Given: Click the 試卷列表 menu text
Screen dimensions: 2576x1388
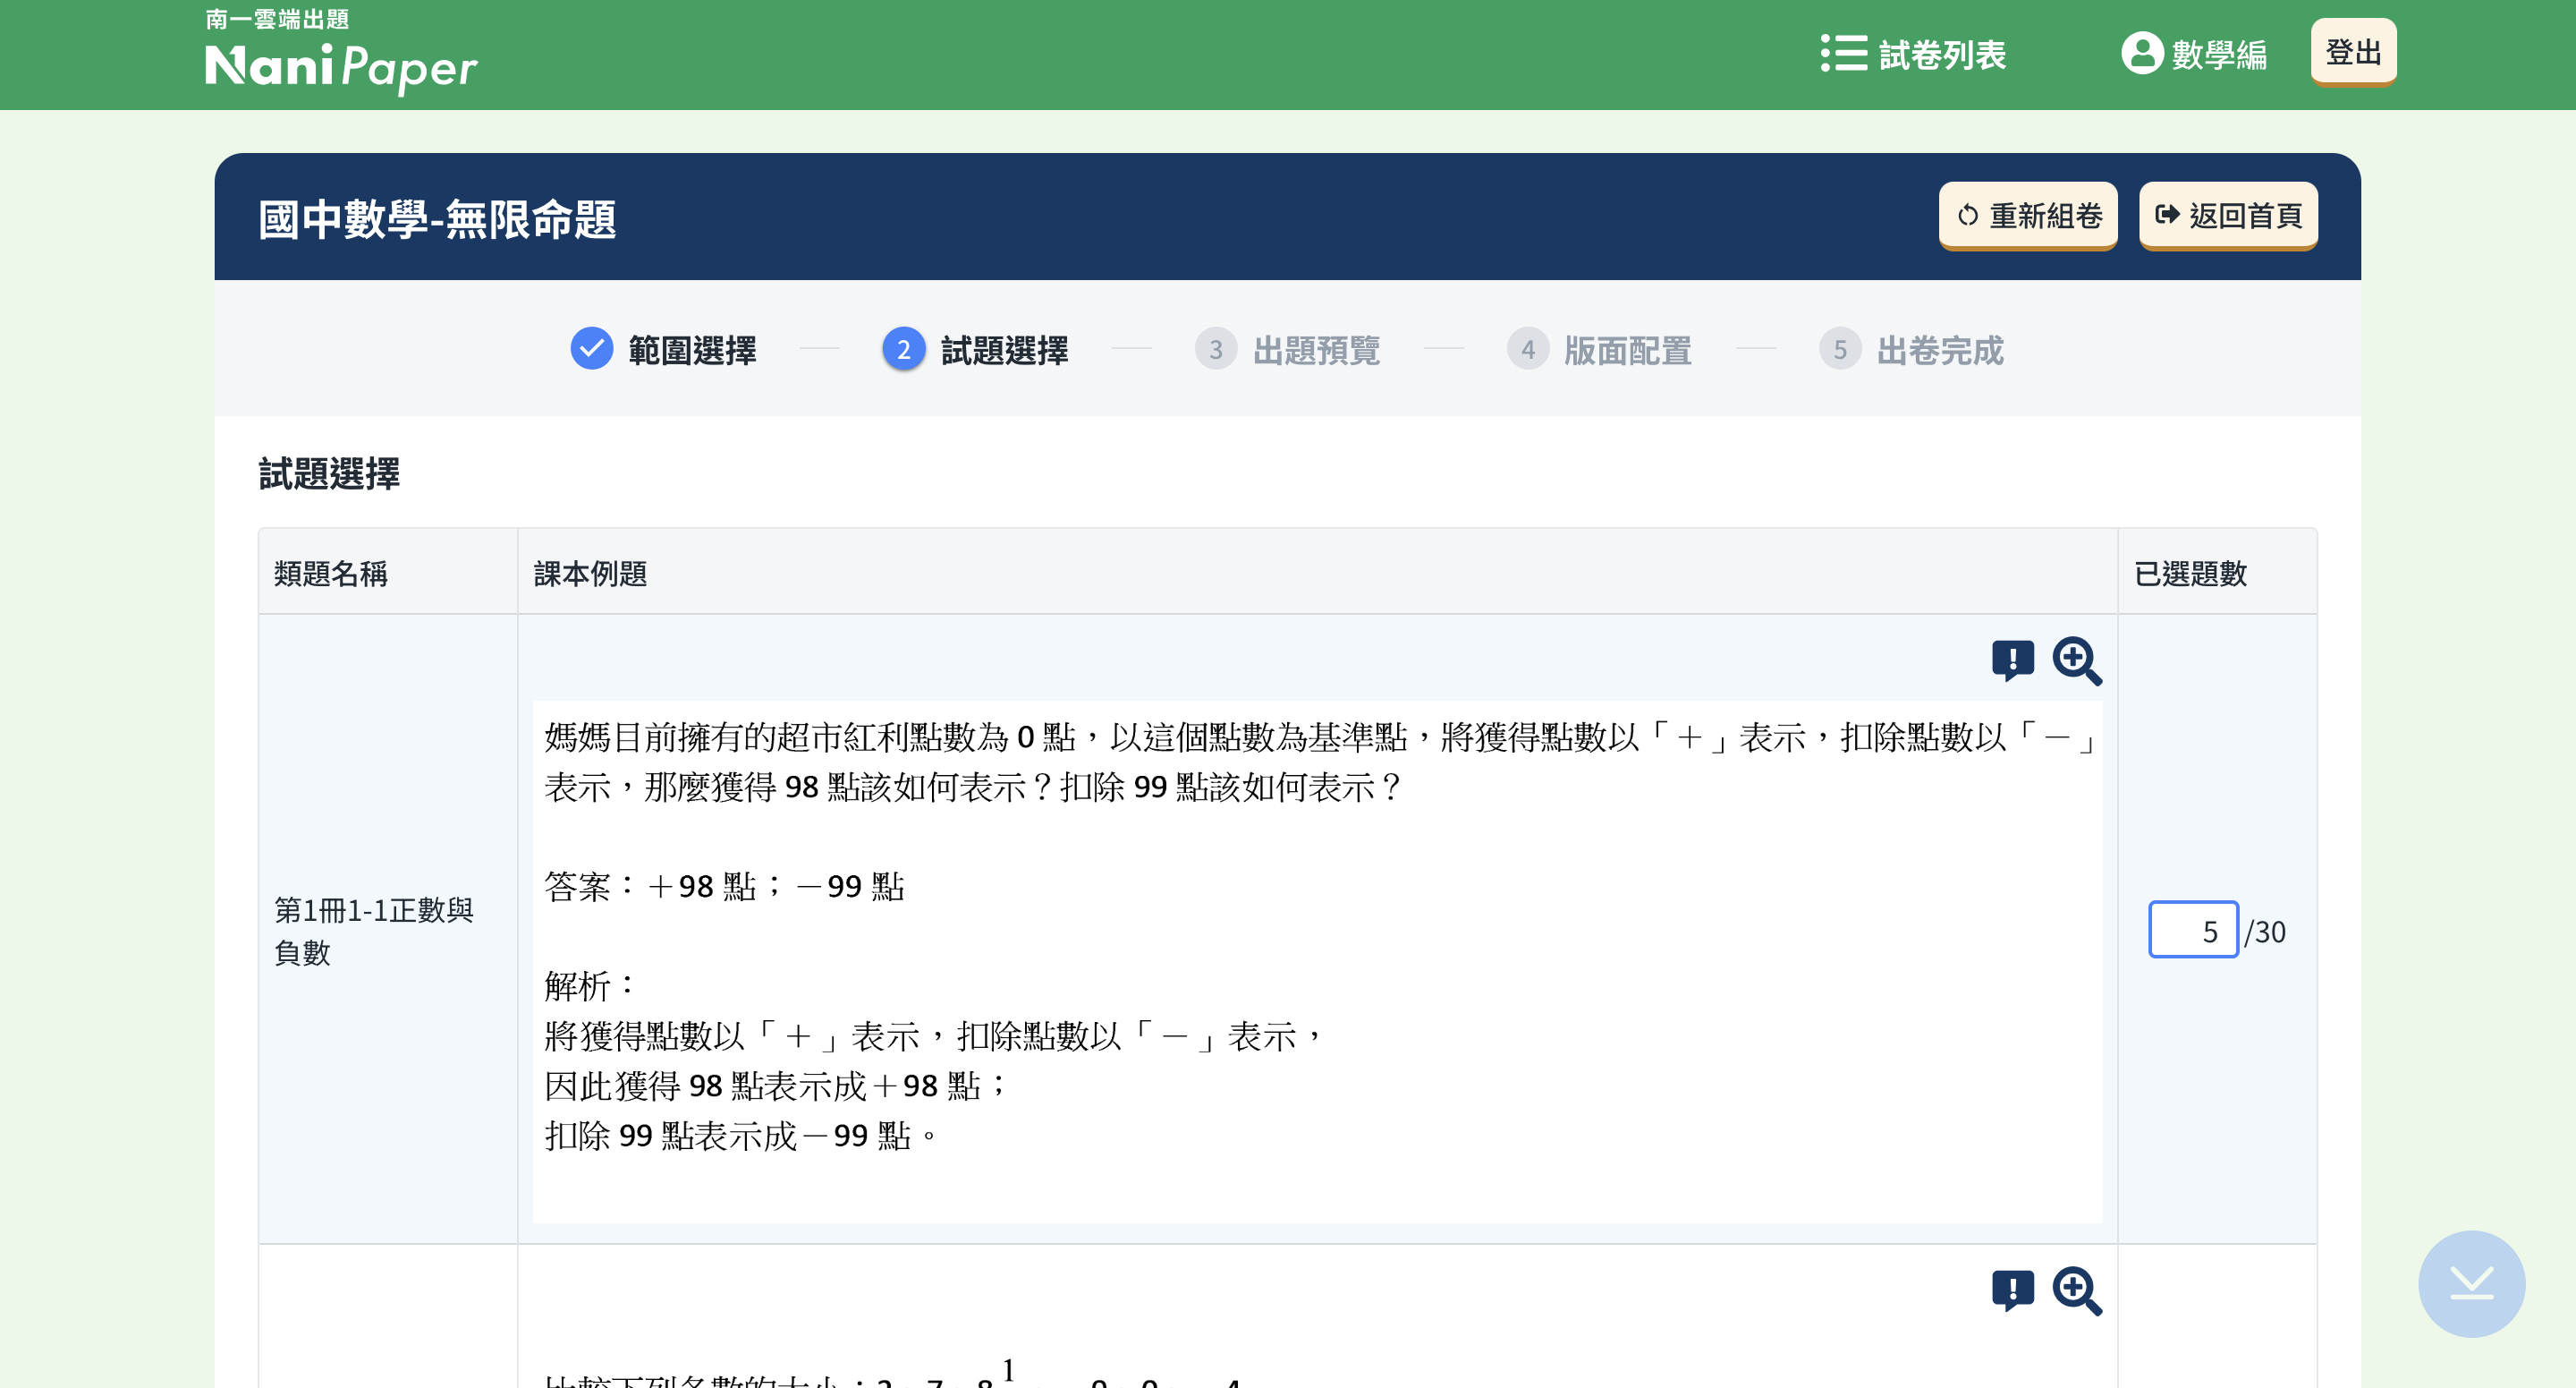Looking at the screenshot, I should [1942, 54].
